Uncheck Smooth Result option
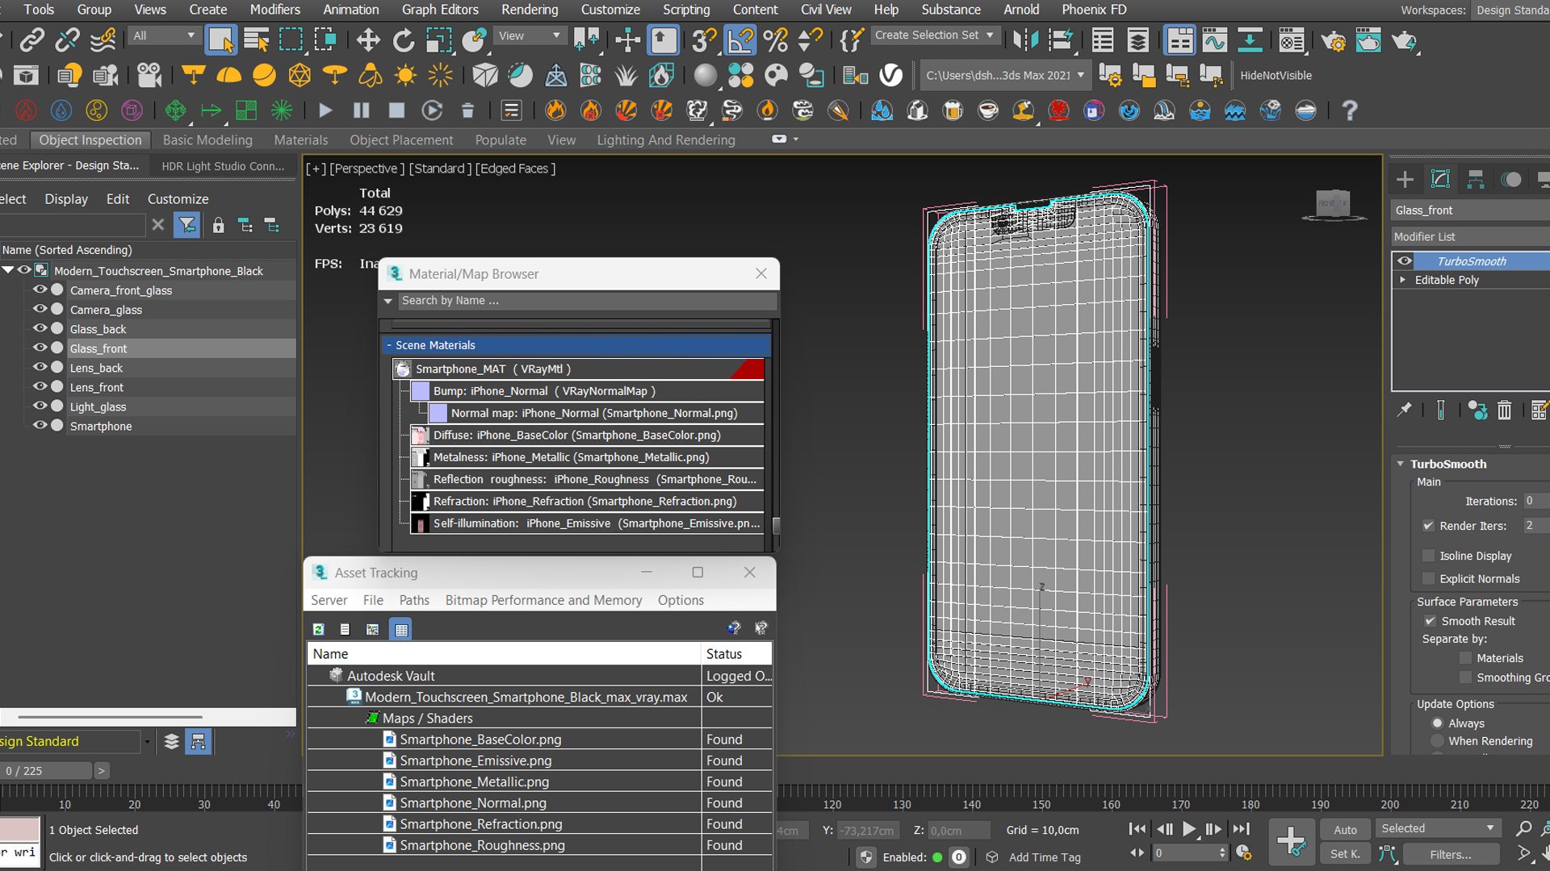The width and height of the screenshot is (1550, 871). (1431, 621)
